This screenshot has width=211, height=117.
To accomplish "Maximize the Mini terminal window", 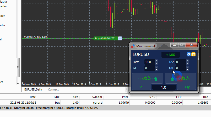I will pyautogui.click(x=182, y=45).
